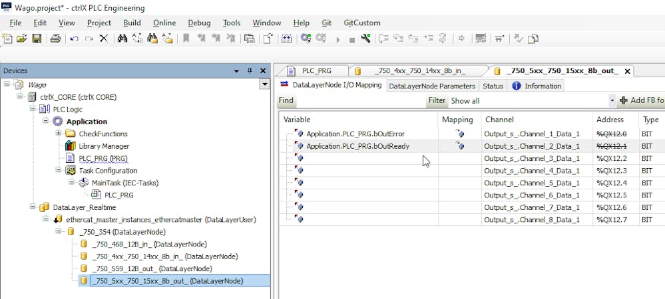The image size is (665, 299).
Task: Click the mapping icon in bOutError row
Action: point(460,134)
